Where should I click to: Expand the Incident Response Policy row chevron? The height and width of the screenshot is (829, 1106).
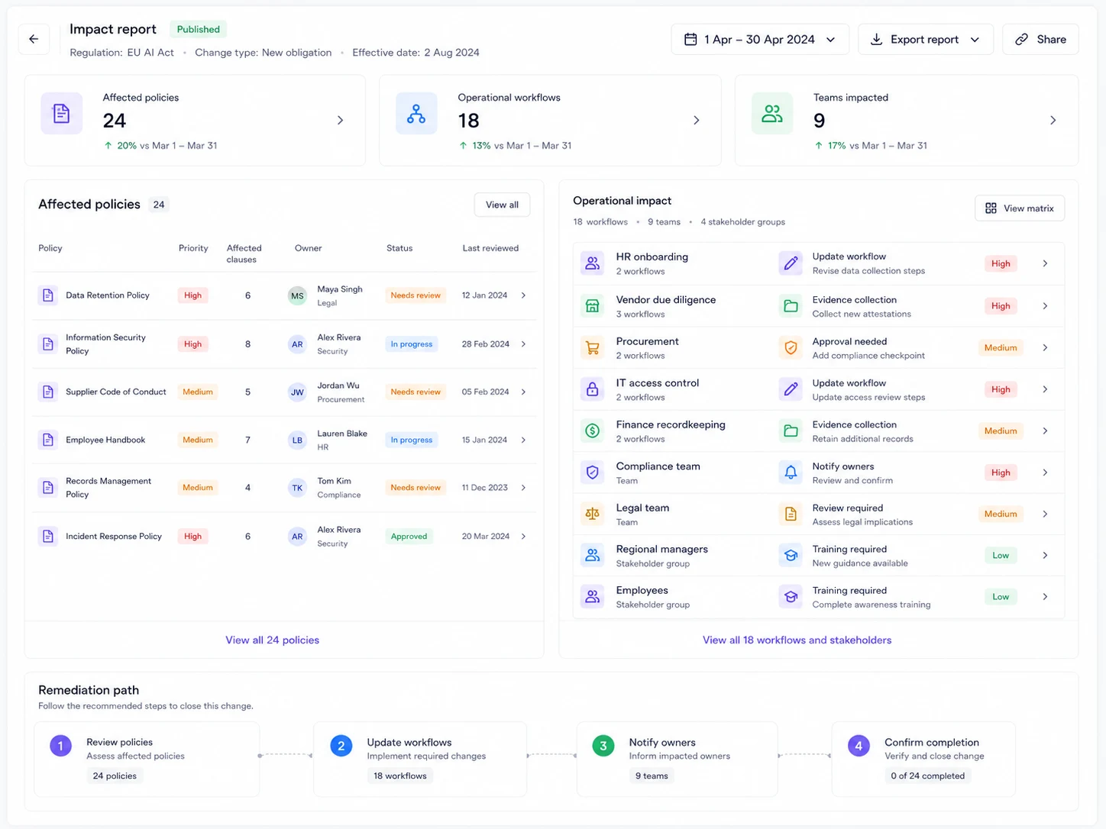tap(523, 537)
